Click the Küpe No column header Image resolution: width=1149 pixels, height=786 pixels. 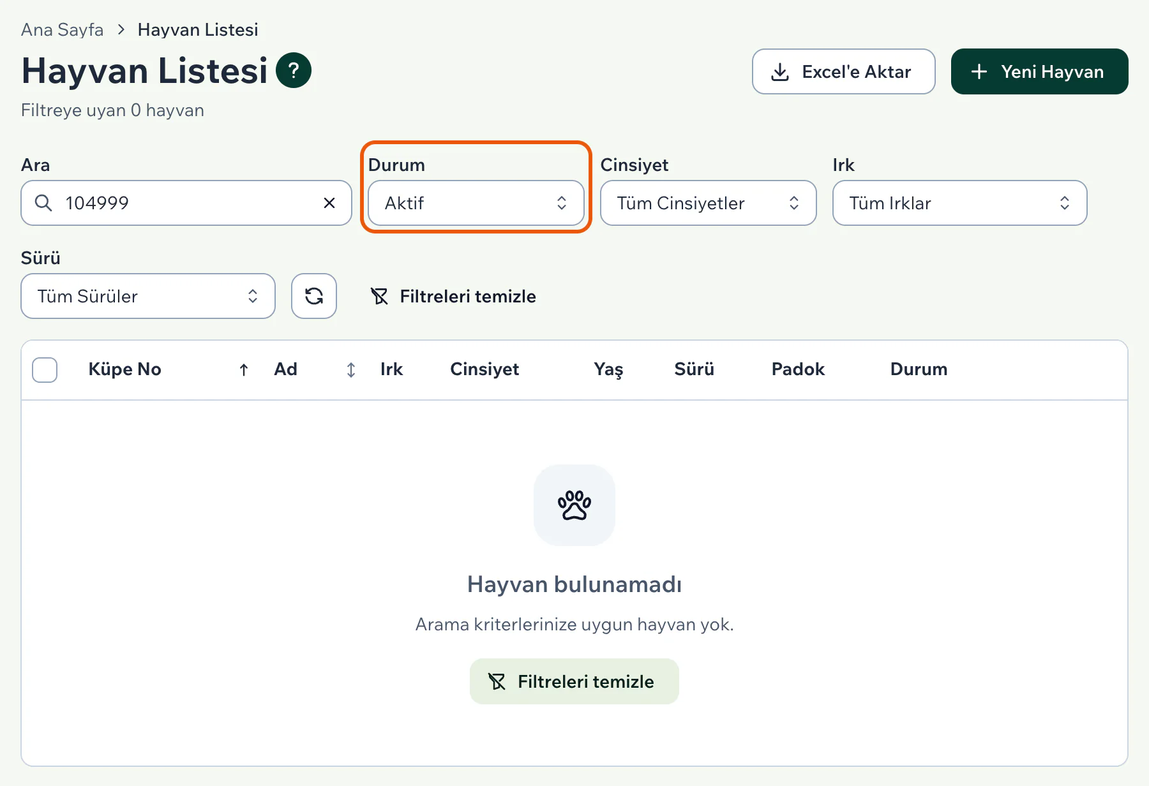pos(124,369)
